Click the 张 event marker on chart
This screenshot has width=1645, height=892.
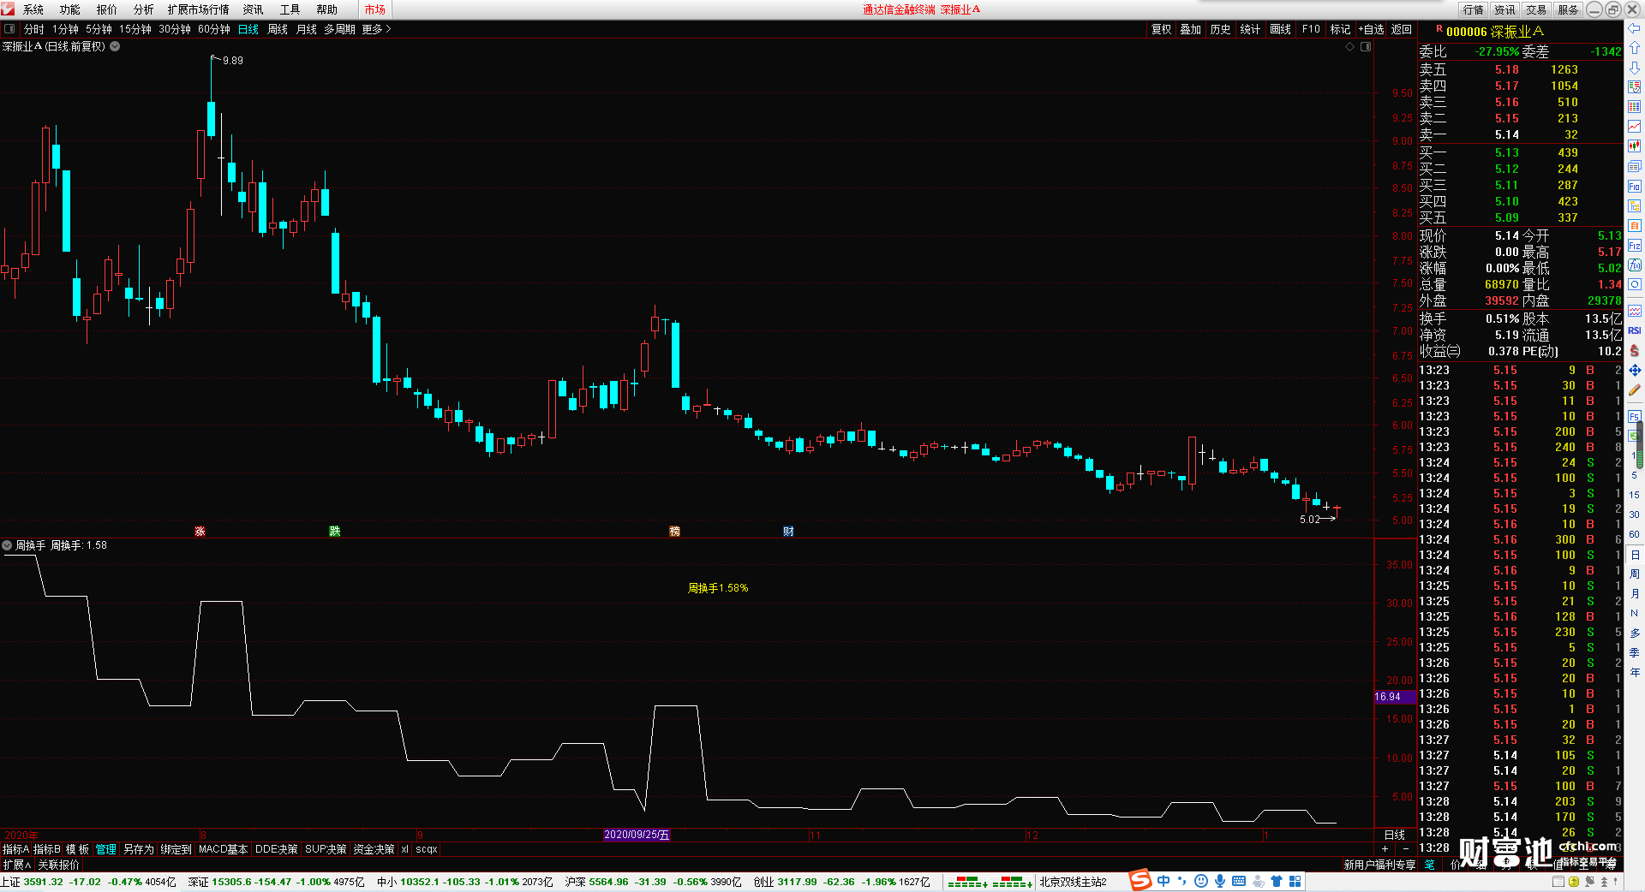click(x=200, y=532)
